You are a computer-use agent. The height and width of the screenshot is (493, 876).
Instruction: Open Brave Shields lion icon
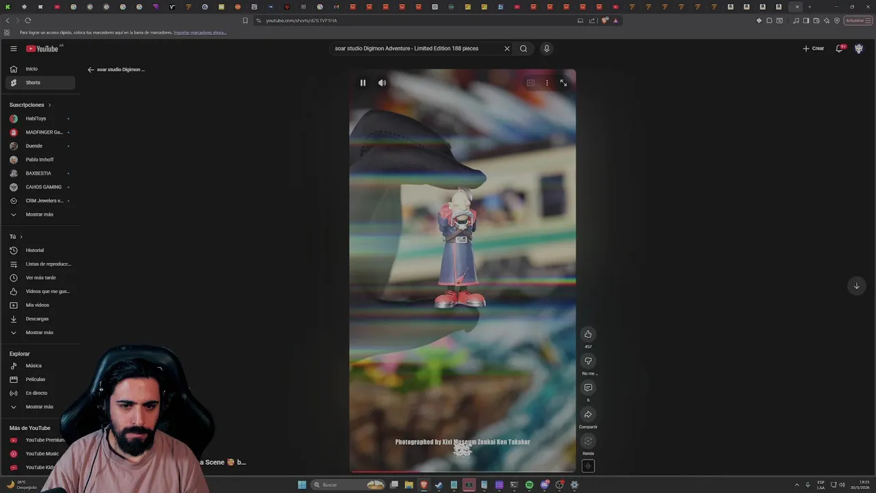[605, 21]
